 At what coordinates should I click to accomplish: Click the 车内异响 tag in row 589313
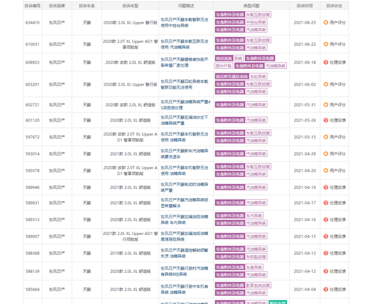click(254, 216)
